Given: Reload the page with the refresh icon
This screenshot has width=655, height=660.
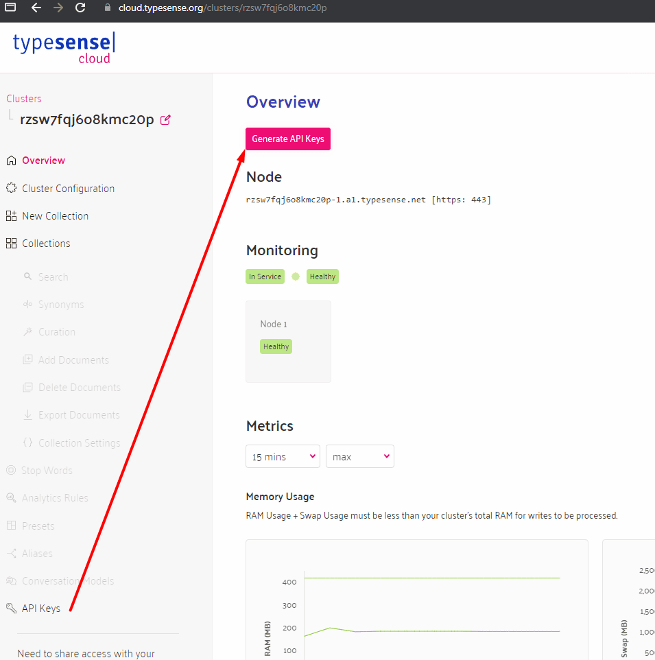Looking at the screenshot, I should coord(80,8).
